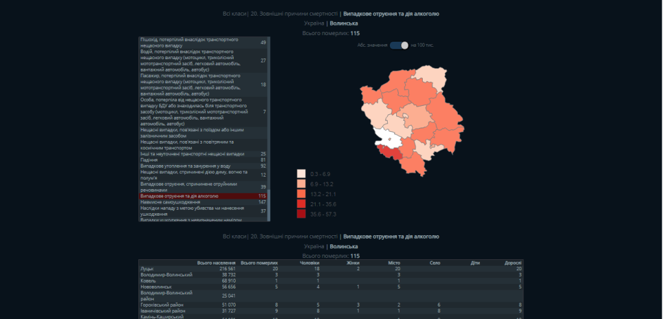Select the 'Луцьк' row in the table

tap(147, 268)
